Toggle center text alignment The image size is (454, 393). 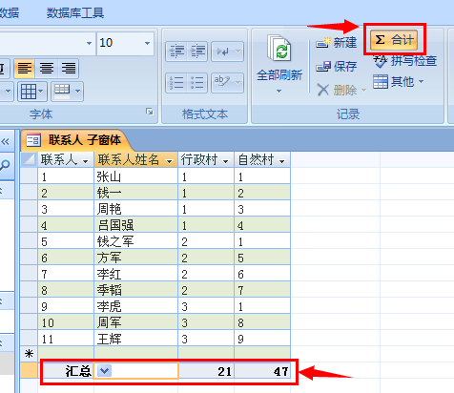[47, 69]
